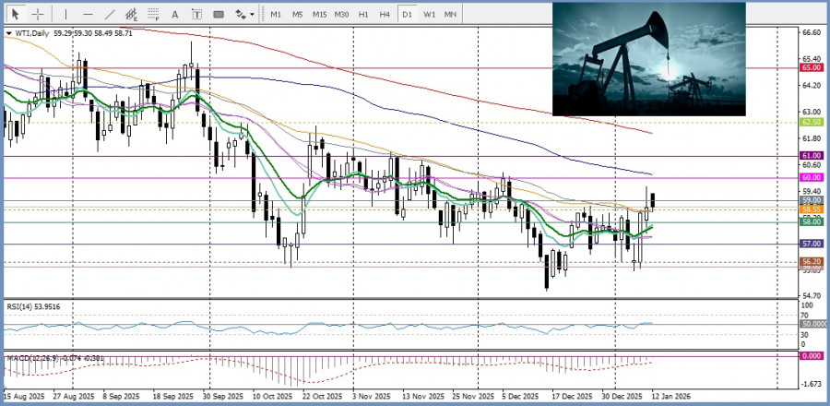Expand the WTI,Daily chart title triangle

coord(9,32)
